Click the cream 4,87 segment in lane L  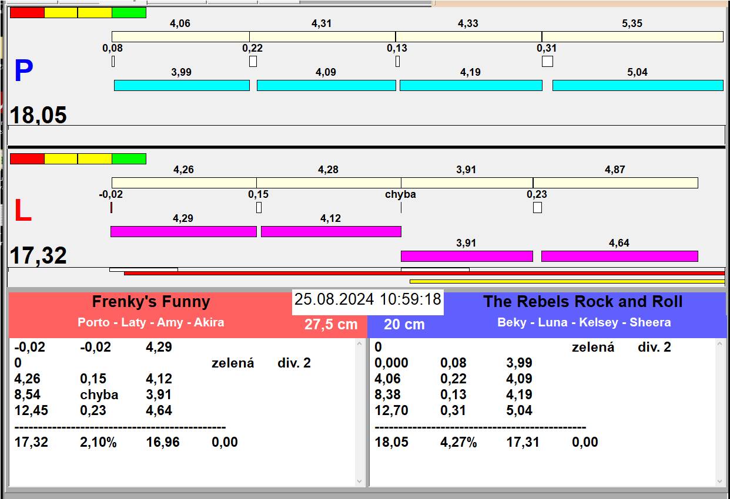(615, 183)
